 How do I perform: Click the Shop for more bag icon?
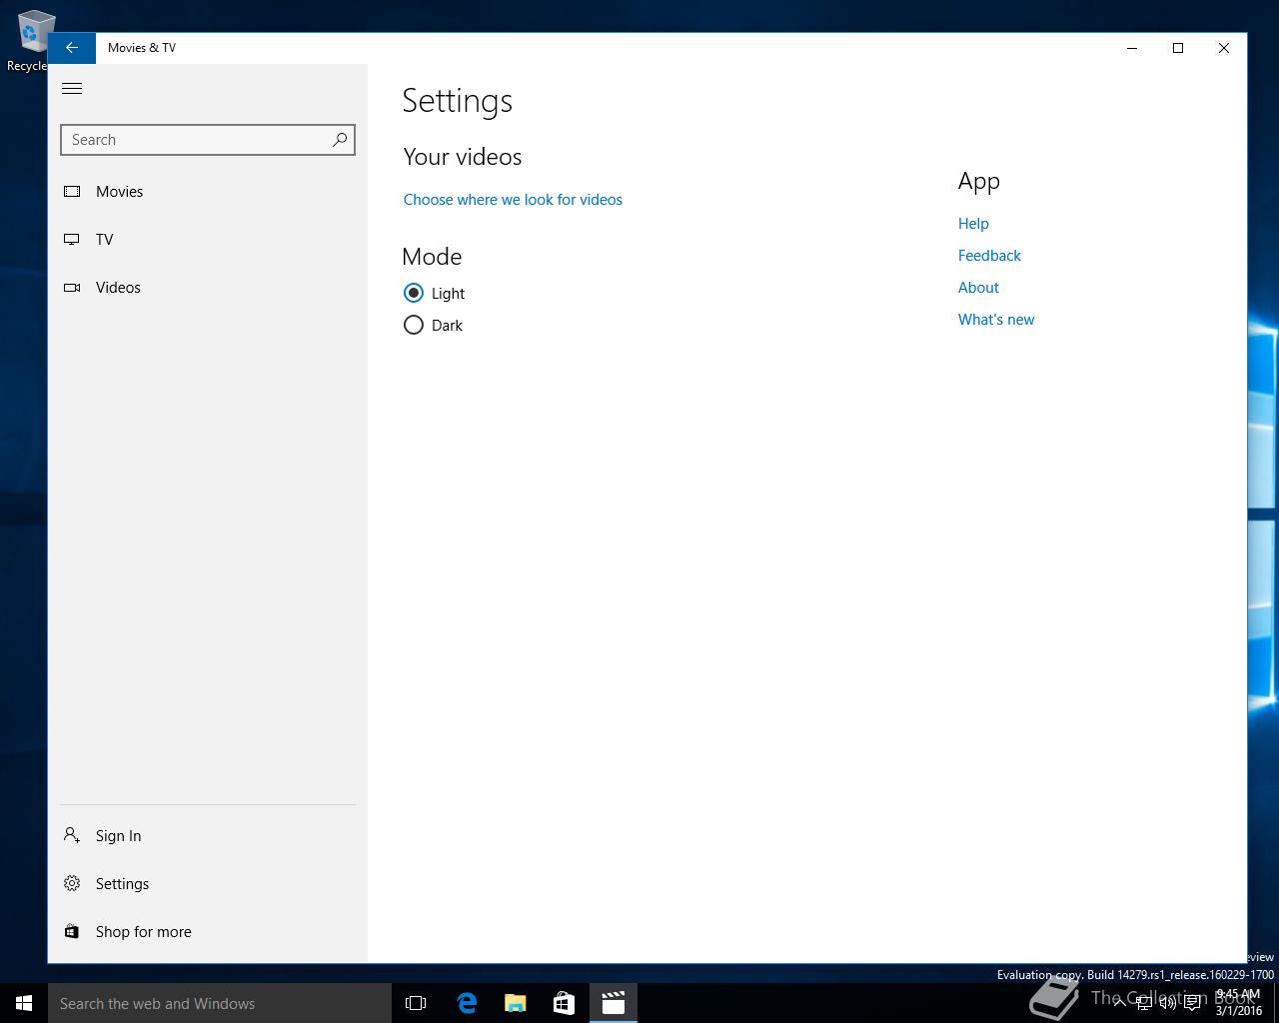[72, 931]
